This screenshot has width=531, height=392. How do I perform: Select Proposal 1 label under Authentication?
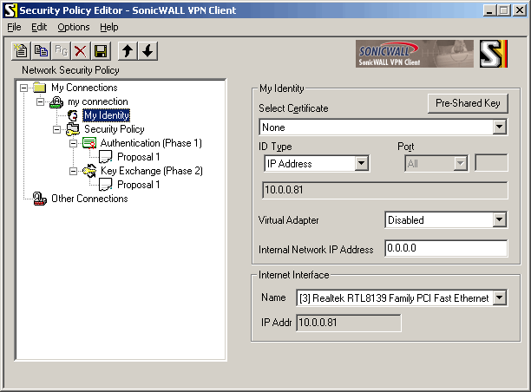point(138,157)
